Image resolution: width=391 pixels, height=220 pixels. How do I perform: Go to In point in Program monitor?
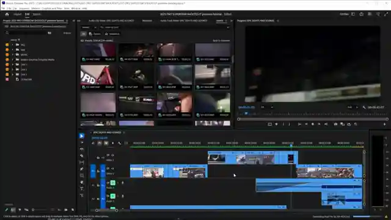coord(299,124)
